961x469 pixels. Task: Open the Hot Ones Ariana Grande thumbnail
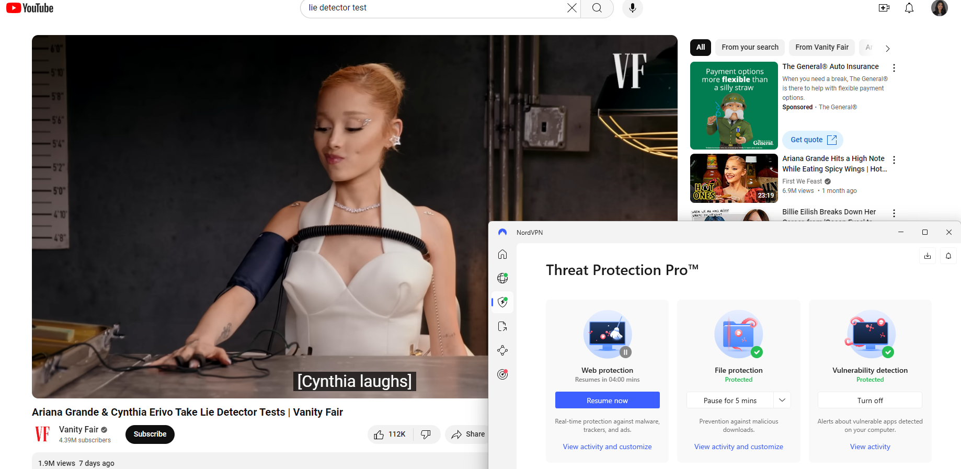(x=734, y=178)
